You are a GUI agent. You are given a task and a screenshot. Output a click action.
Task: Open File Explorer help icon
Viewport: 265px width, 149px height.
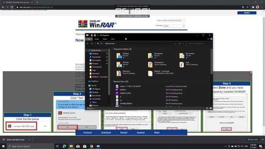211,39
